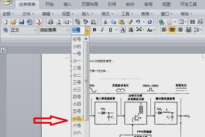The width and height of the screenshot is (205, 137).
Task: Click the page icon with the red circle
Action: click(x=38, y=22)
